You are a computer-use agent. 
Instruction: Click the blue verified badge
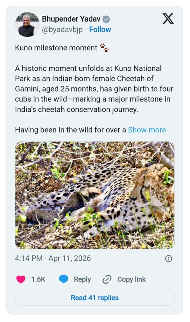[x=107, y=19]
